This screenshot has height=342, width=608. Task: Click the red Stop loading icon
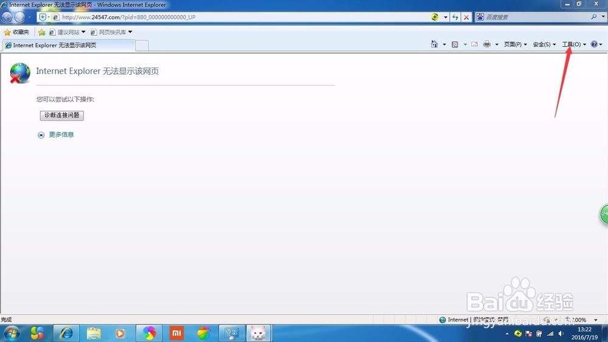pos(466,17)
